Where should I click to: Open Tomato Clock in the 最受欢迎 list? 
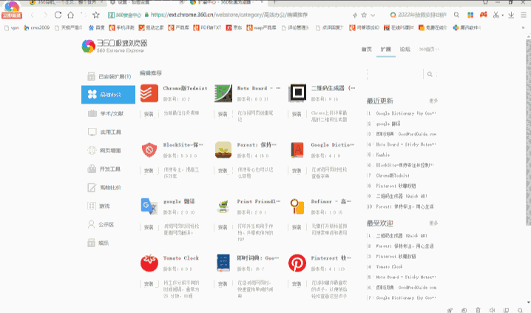coord(390,267)
